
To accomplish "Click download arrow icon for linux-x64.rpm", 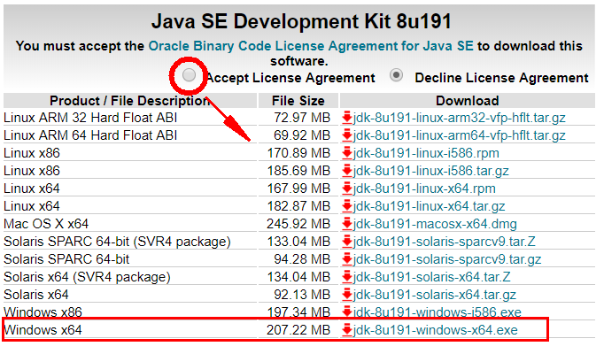I will coord(347,189).
